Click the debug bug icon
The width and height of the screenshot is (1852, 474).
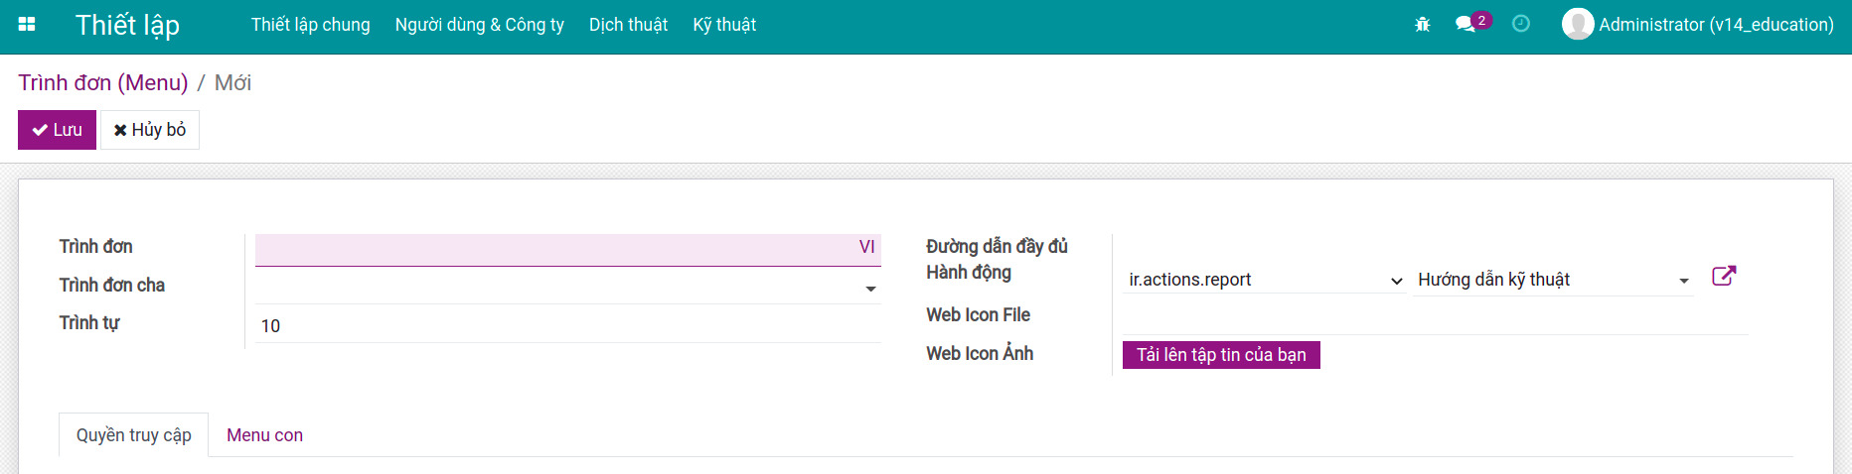click(x=1422, y=25)
